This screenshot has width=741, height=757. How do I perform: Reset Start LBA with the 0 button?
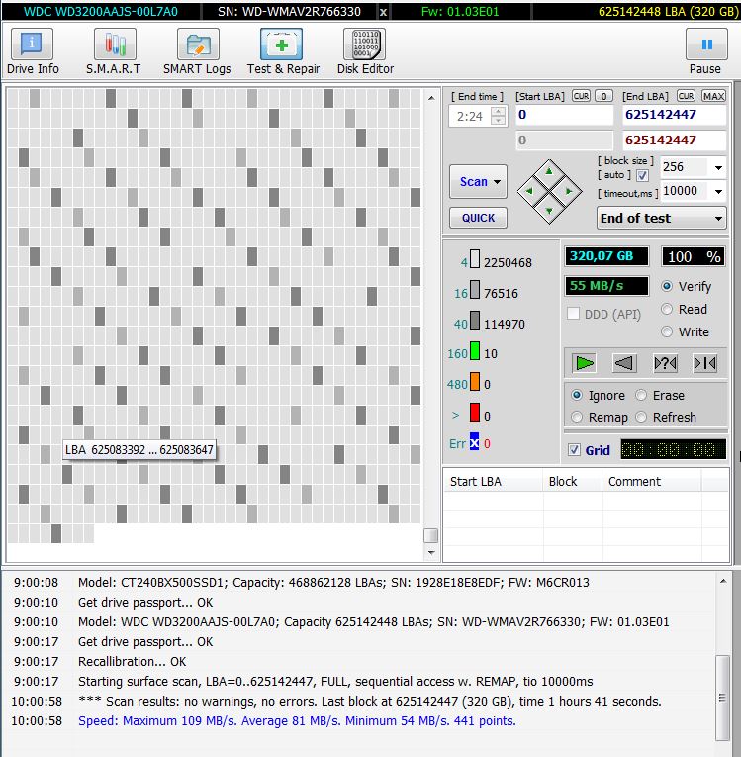(x=603, y=96)
